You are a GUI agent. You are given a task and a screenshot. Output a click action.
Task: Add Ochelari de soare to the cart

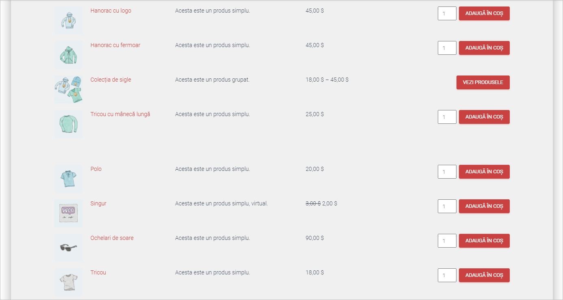pyautogui.click(x=484, y=240)
